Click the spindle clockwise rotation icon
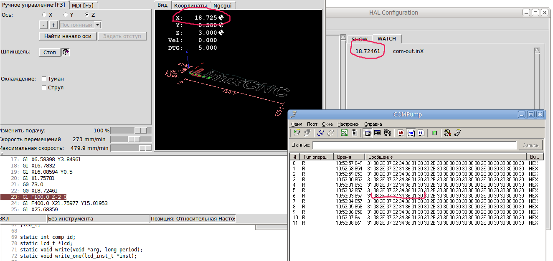The width and height of the screenshot is (553, 261). tap(66, 52)
